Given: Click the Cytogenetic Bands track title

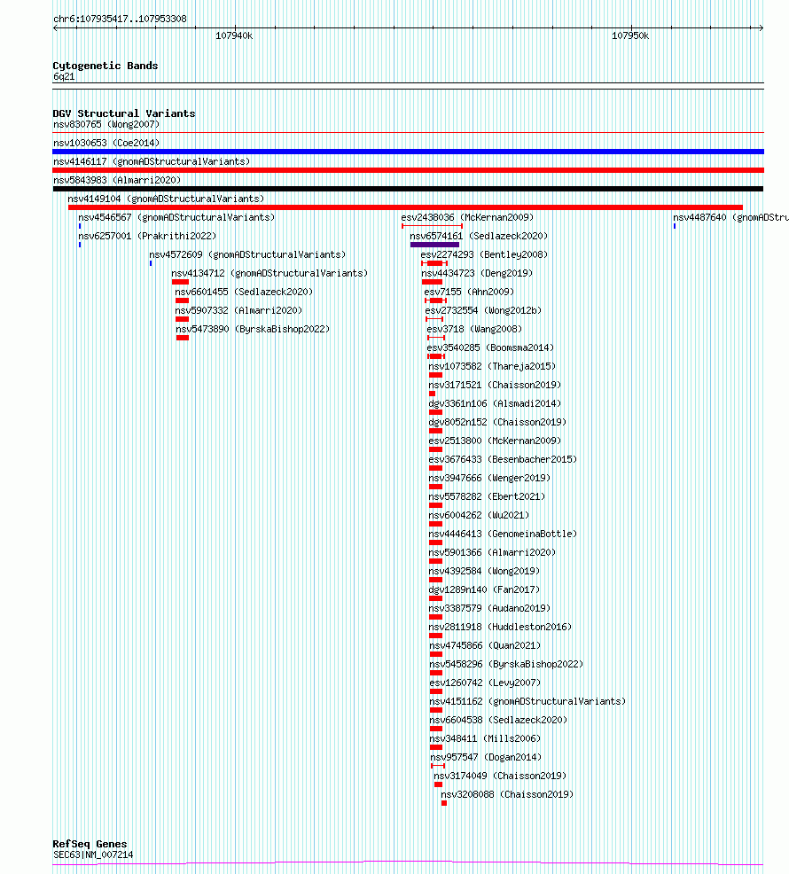Looking at the screenshot, I should tap(105, 66).
